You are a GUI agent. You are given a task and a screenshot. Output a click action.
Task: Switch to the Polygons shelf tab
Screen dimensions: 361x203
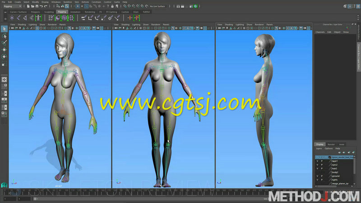click(x=36, y=12)
